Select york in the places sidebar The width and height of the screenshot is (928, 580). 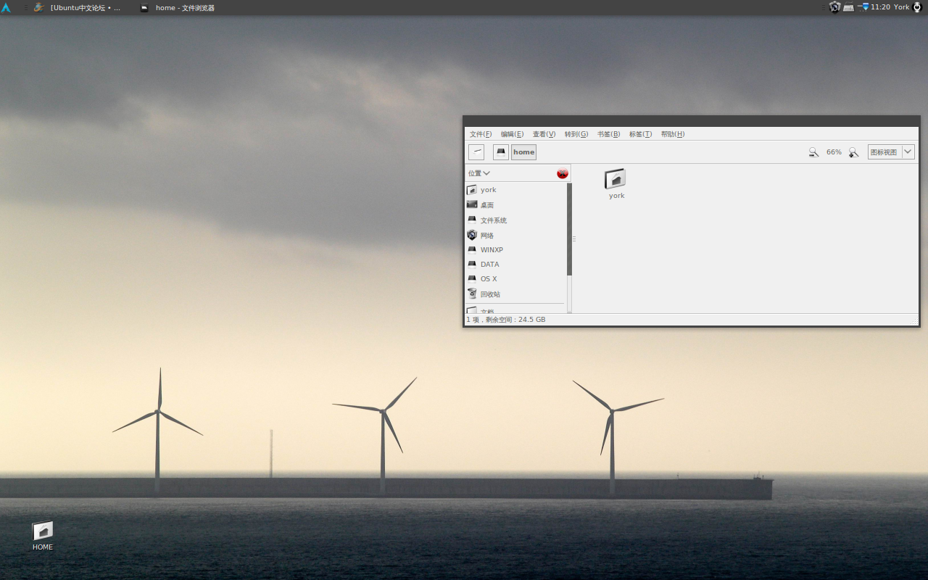pos(515,190)
